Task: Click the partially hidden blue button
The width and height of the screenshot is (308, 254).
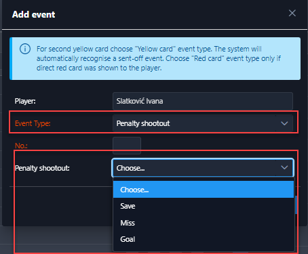Action: point(296,205)
